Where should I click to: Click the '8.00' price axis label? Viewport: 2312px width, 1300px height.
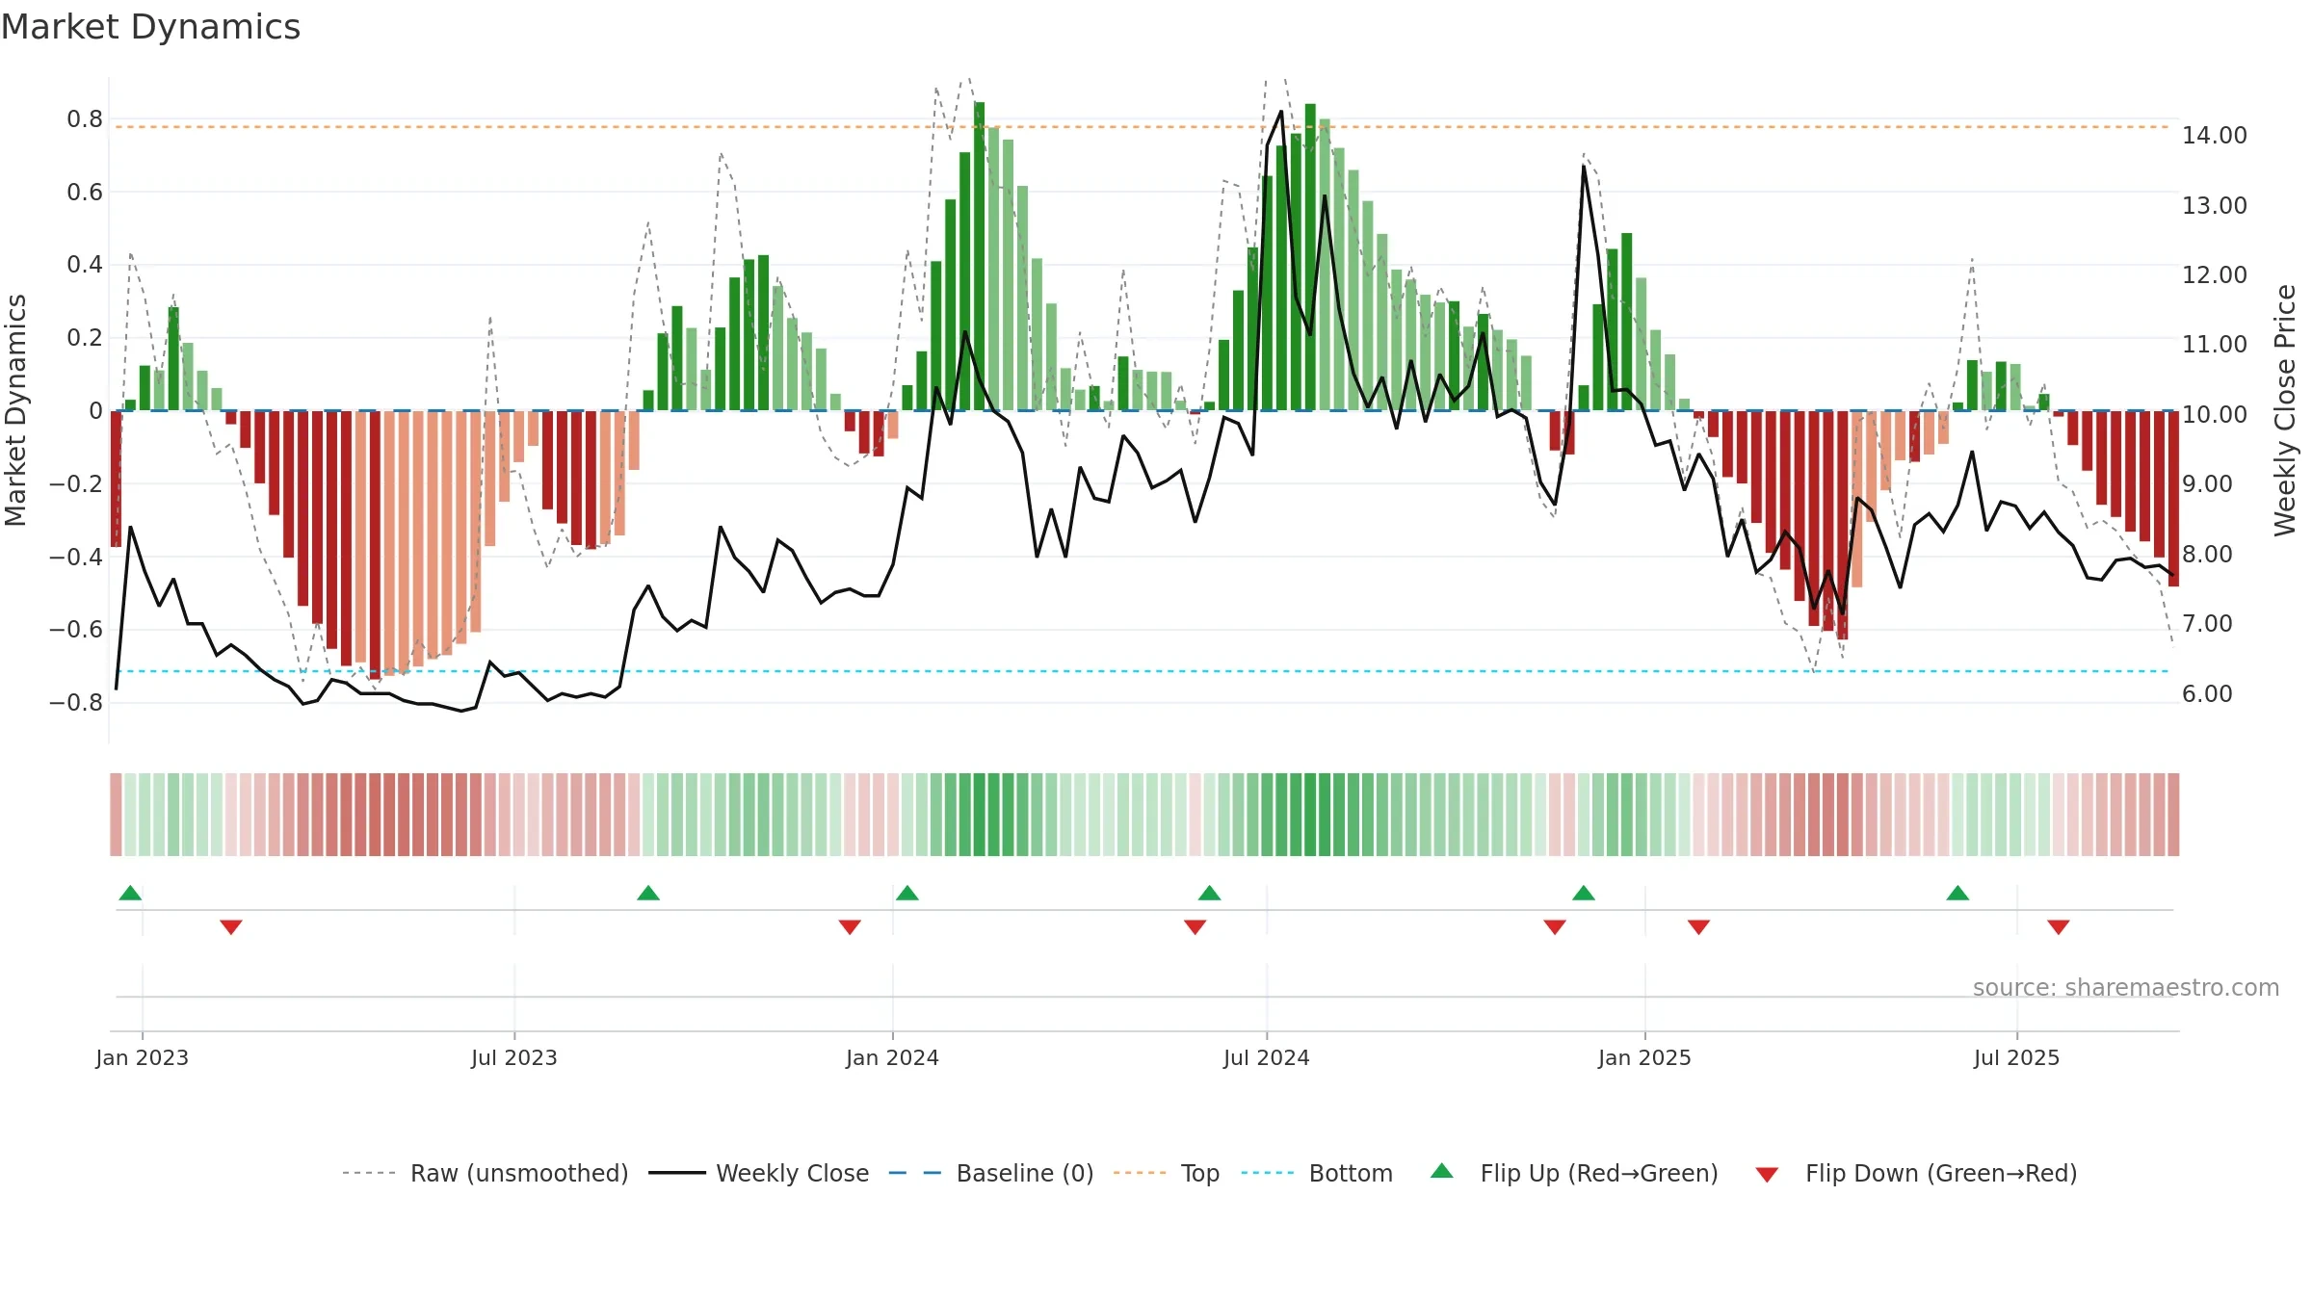(x=2207, y=554)
